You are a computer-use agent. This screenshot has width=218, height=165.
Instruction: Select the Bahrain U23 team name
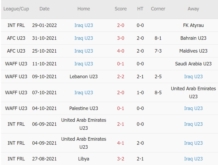point(193,38)
